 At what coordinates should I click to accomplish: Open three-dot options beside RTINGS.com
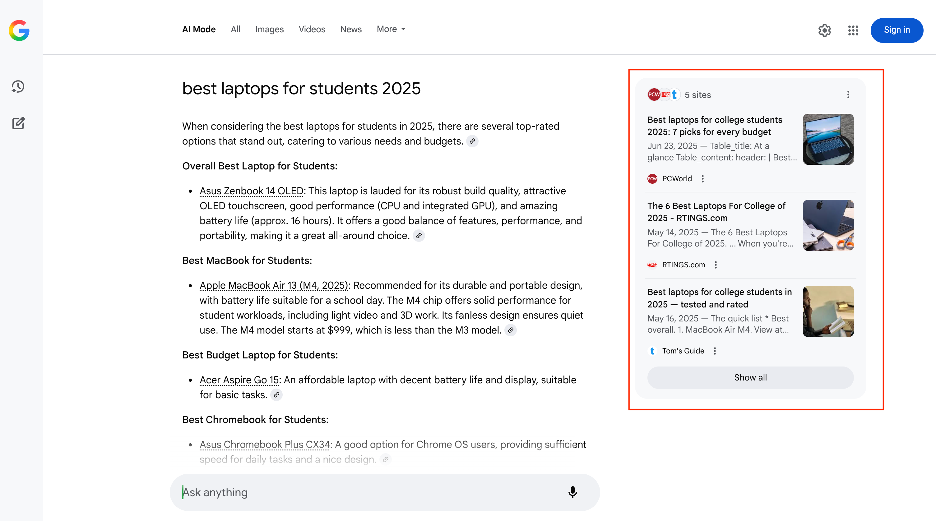pos(716,265)
